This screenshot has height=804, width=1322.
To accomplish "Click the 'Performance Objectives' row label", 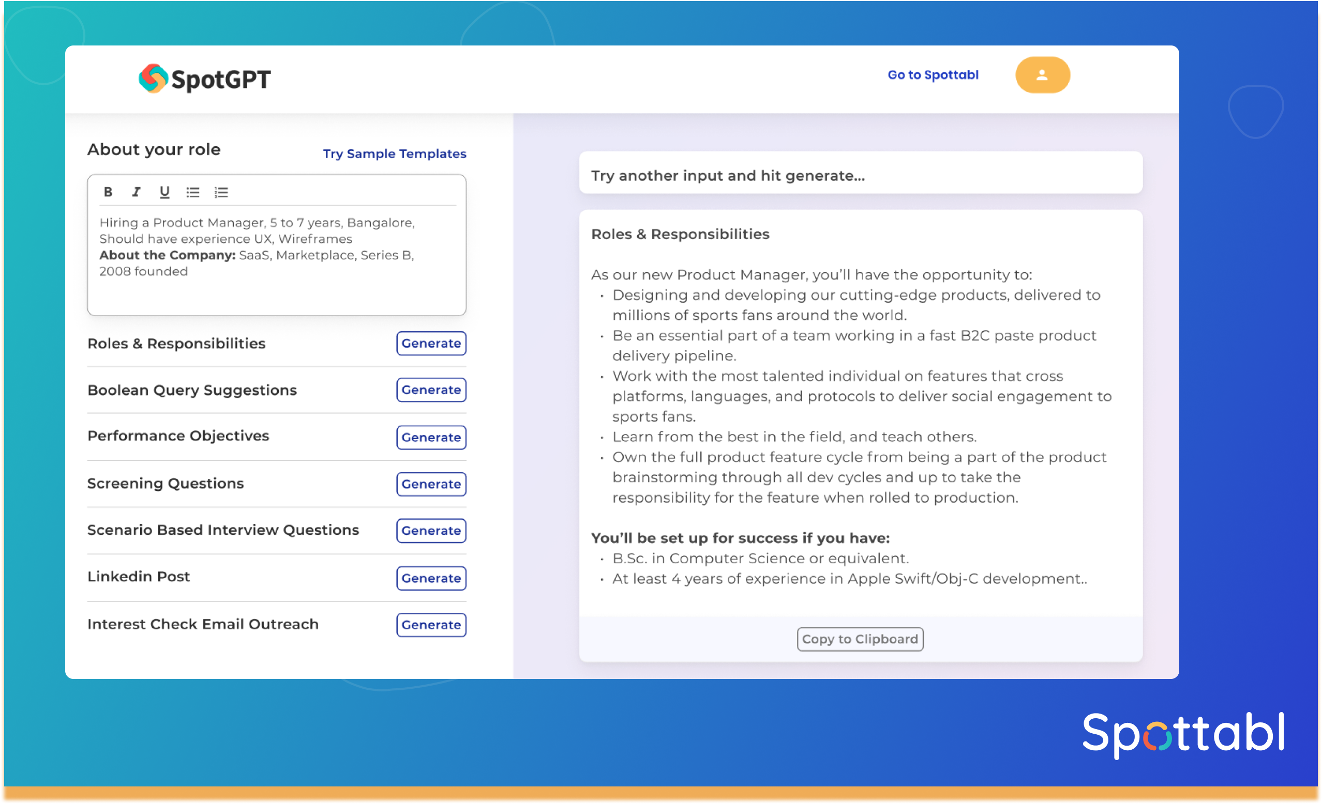I will pyautogui.click(x=178, y=436).
